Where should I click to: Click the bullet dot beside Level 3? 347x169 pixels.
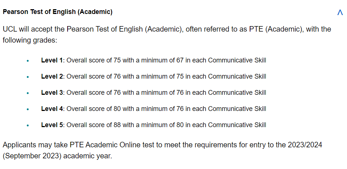click(28, 93)
